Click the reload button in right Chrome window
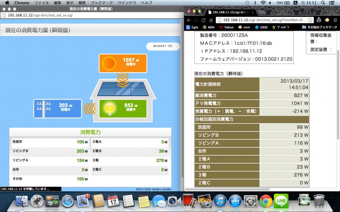 pyautogui.click(x=203, y=20)
